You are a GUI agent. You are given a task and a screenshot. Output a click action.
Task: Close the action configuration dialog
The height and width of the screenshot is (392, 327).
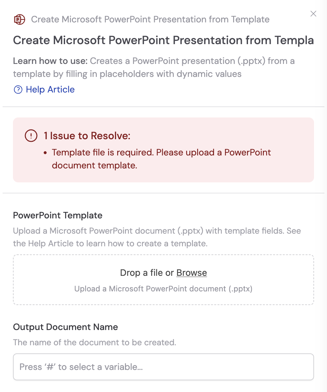pyautogui.click(x=313, y=14)
